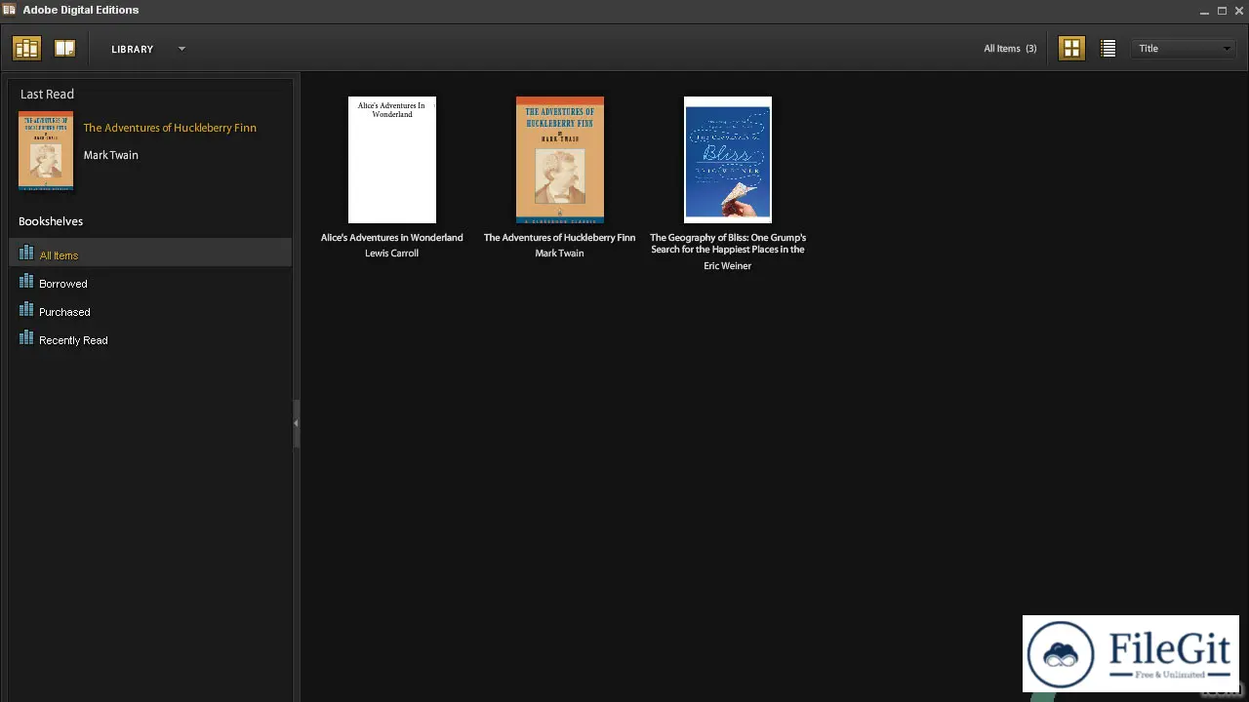Collapse the sidebar using splitter arrow
The image size is (1249, 702).
click(x=296, y=423)
